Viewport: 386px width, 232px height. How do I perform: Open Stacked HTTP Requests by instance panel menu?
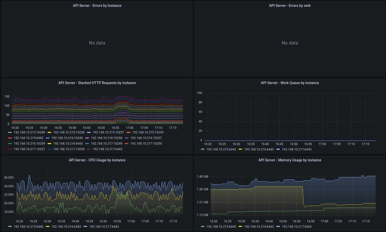(97, 83)
